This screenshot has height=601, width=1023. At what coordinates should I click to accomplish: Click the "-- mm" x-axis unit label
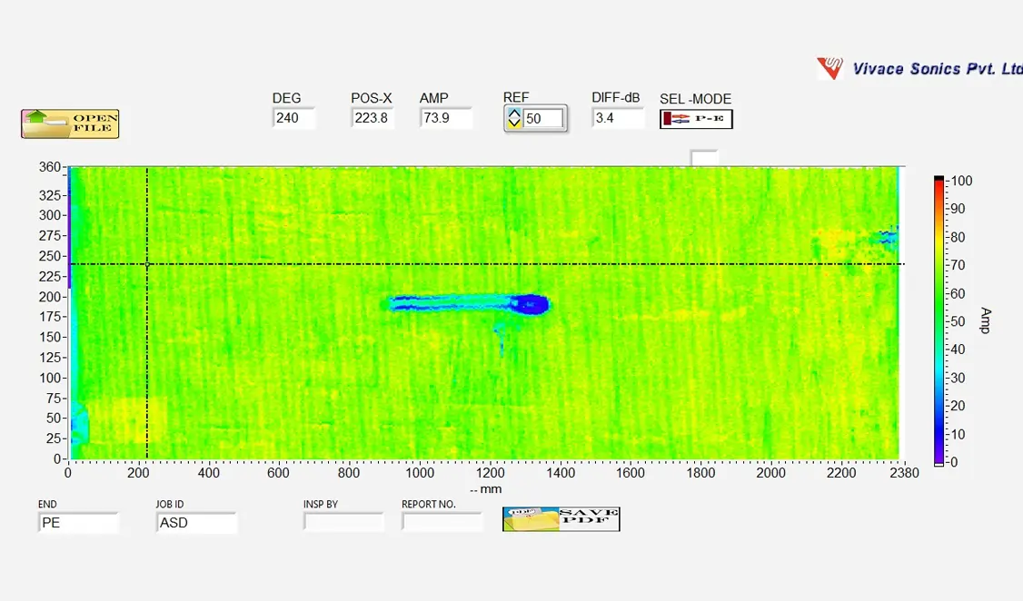[x=486, y=489]
